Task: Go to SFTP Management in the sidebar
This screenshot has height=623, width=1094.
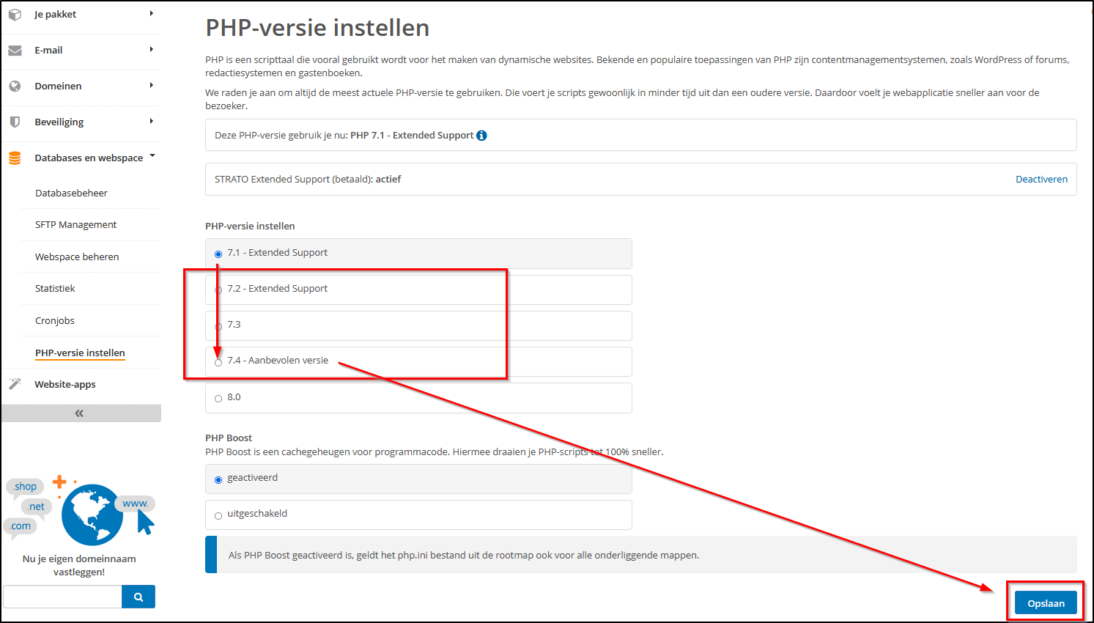Action: [75, 224]
